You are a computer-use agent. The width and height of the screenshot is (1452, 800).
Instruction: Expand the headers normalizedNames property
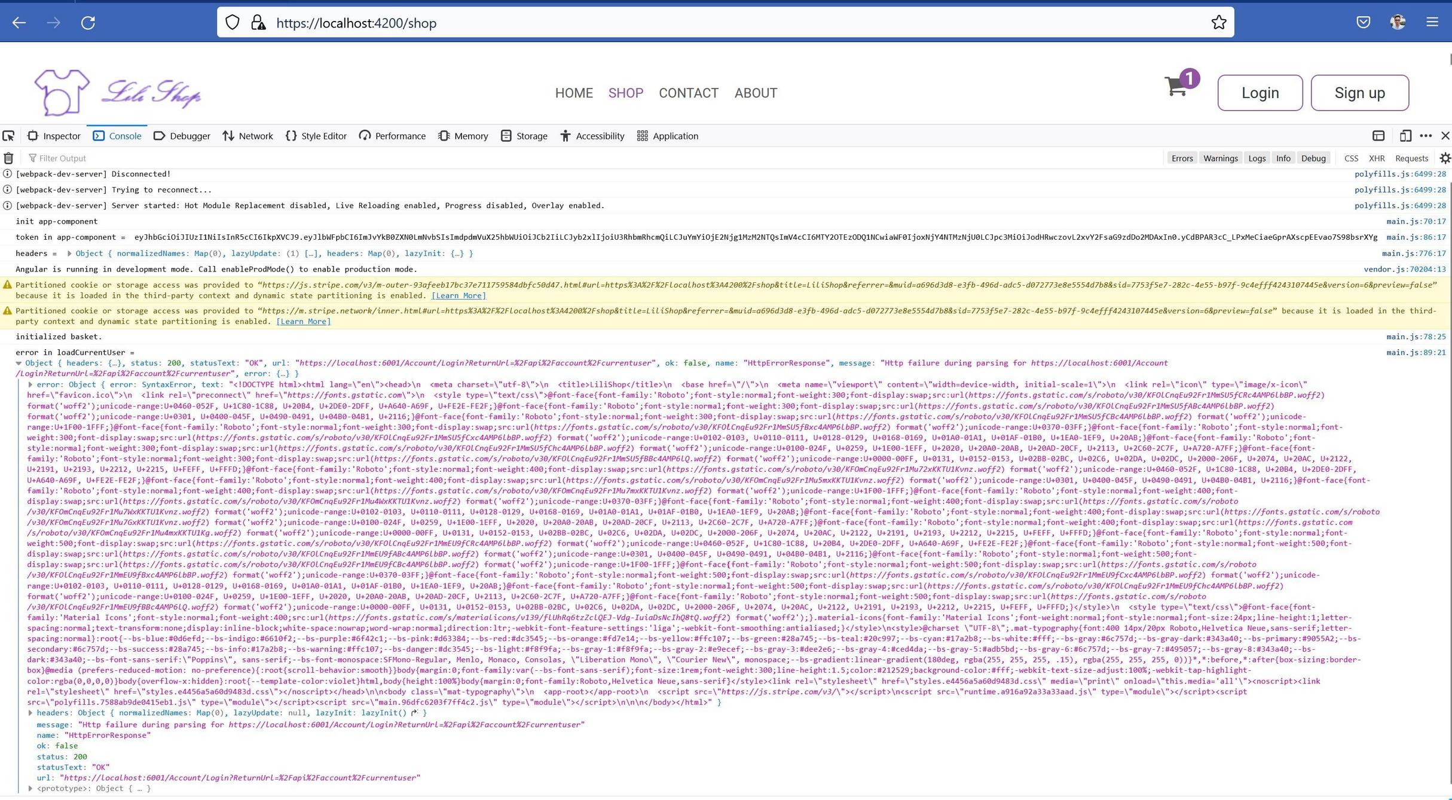30,713
